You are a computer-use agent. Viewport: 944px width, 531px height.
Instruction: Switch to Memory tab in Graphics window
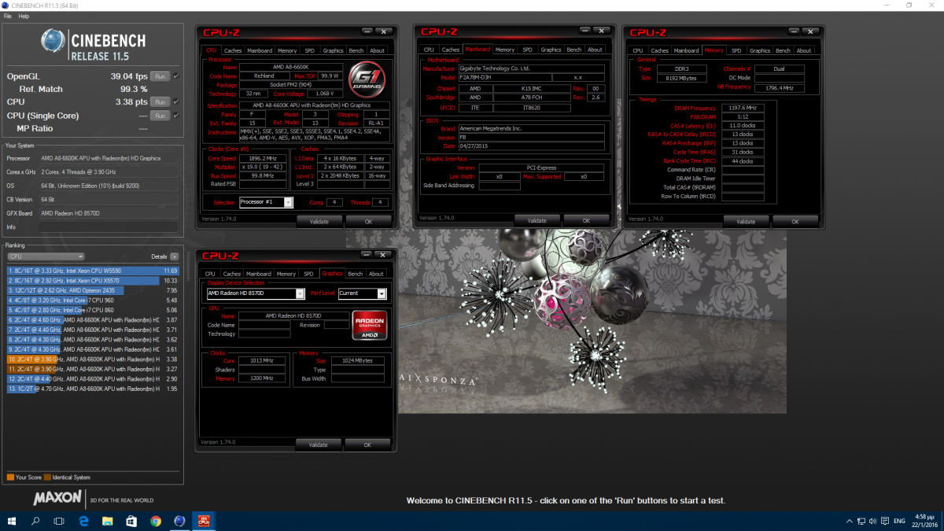pyautogui.click(x=286, y=274)
